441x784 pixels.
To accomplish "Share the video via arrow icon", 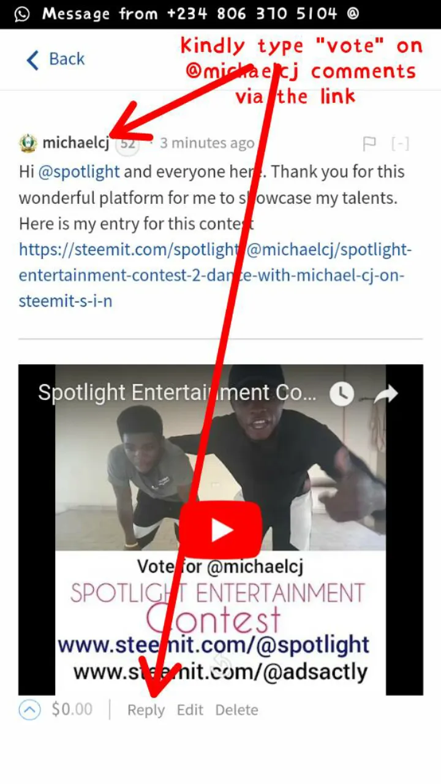I will [386, 394].
